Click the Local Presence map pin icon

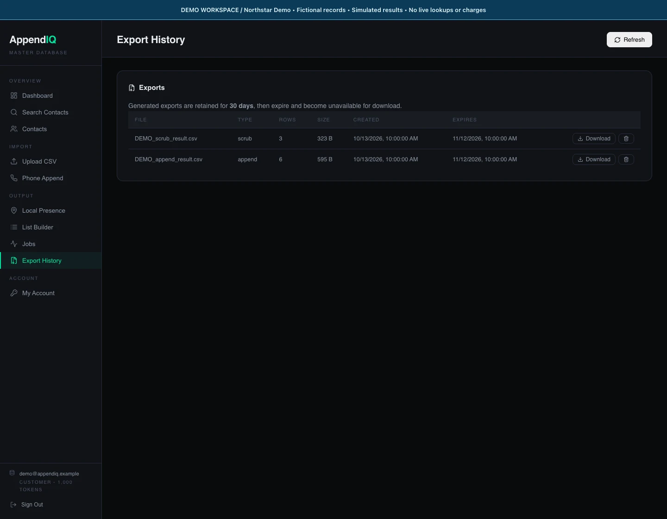point(14,210)
